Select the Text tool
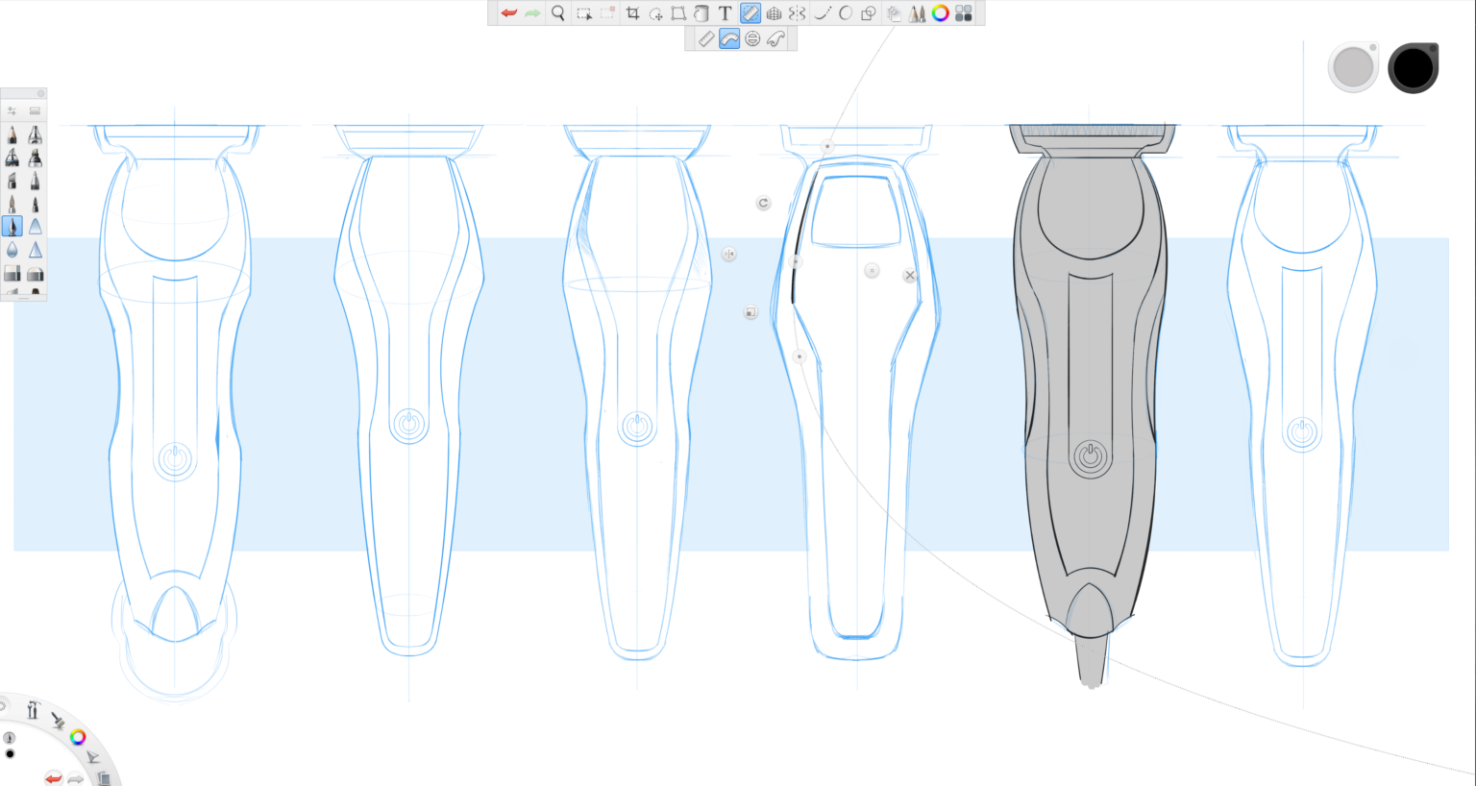This screenshot has width=1476, height=786. pos(725,13)
